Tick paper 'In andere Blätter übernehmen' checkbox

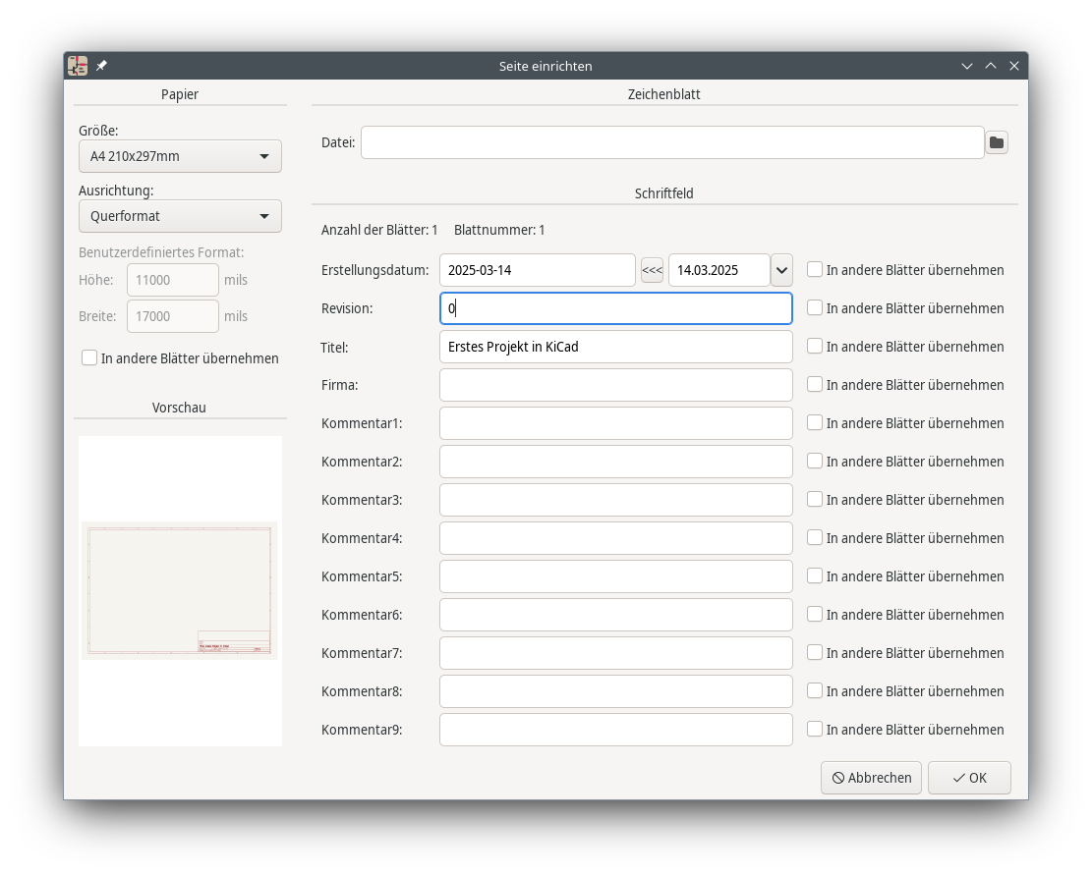89,358
